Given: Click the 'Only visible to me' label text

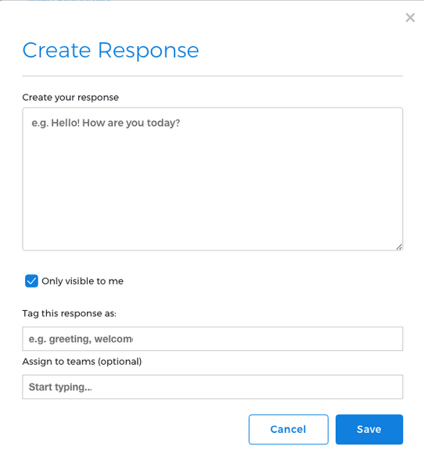Looking at the screenshot, I should pyautogui.click(x=82, y=280).
